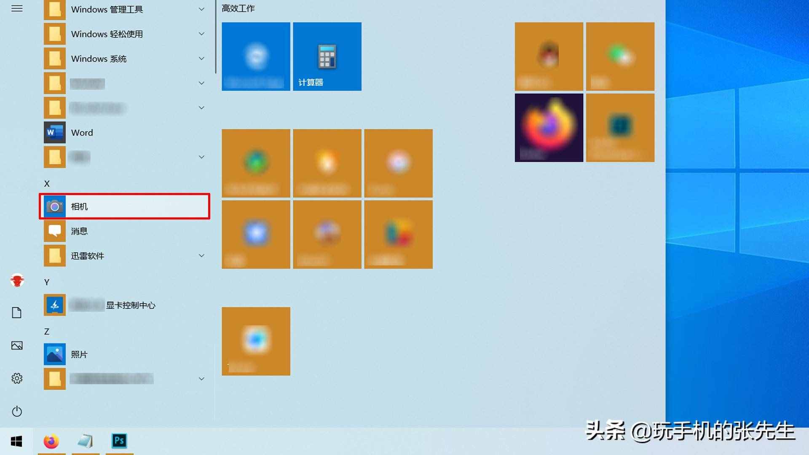This screenshot has height=455, width=809.
Task: Expand 迅雷软件 folder group
Action: click(201, 256)
